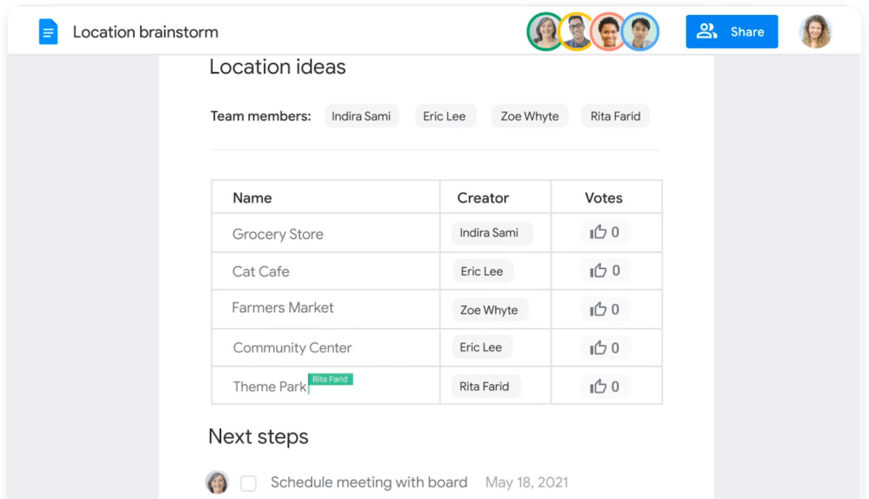Screen dimensions: 869x499
Task: Thumbs up the Farmers Market row
Action: pos(604,309)
